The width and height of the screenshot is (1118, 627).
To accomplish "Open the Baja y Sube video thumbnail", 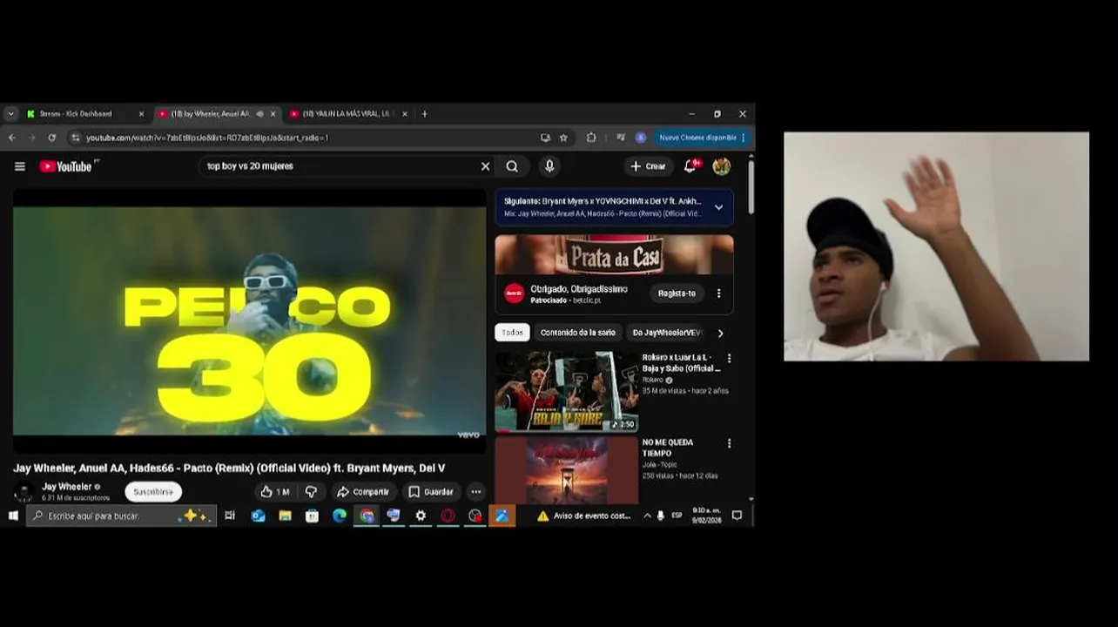I will click(567, 391).
